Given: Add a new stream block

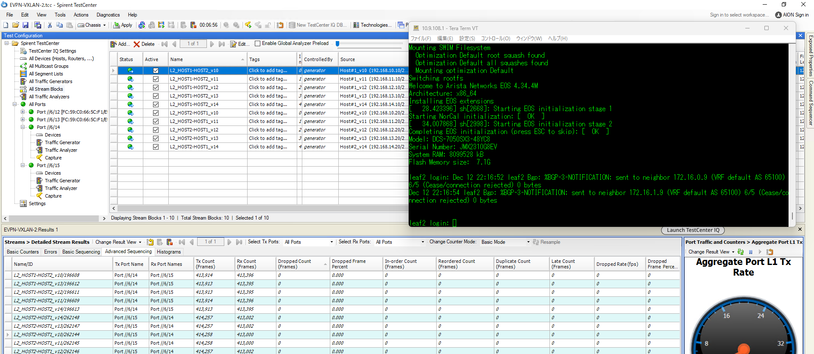Looking at the screenshot, I should tap(120, 44).
